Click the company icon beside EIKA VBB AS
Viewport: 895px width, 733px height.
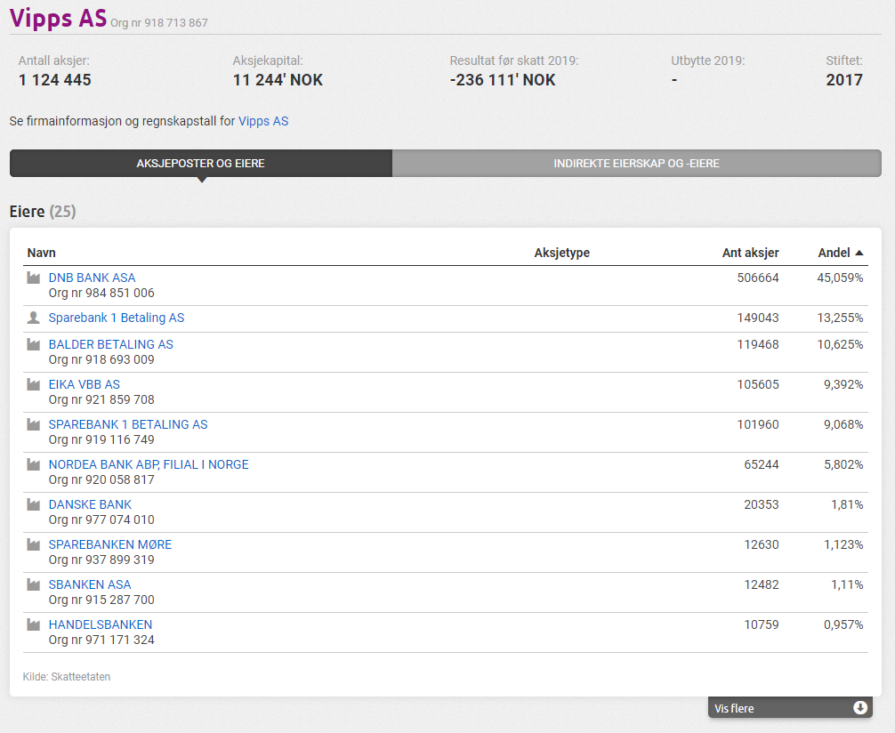click(x=34, y=385)
